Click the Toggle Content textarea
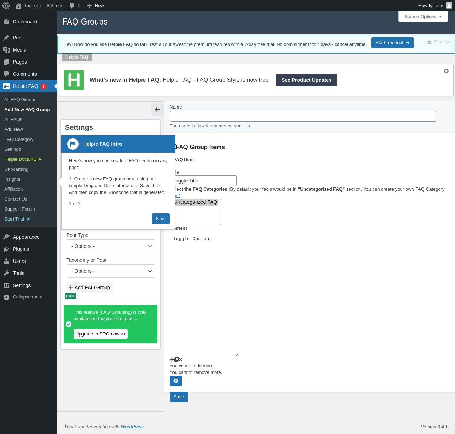 click(x=204, y=296)
